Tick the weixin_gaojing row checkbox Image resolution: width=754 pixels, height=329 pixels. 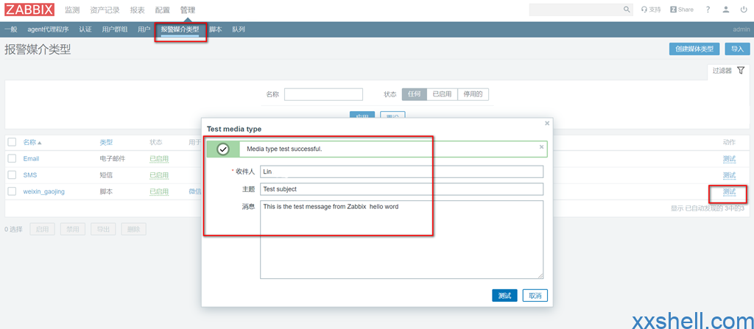pyautogui.click(x=12, y=191)
